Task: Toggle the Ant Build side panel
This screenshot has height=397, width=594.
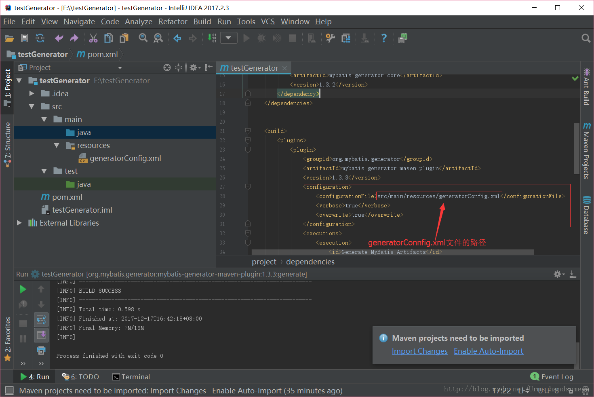Action: pos(586,87)
